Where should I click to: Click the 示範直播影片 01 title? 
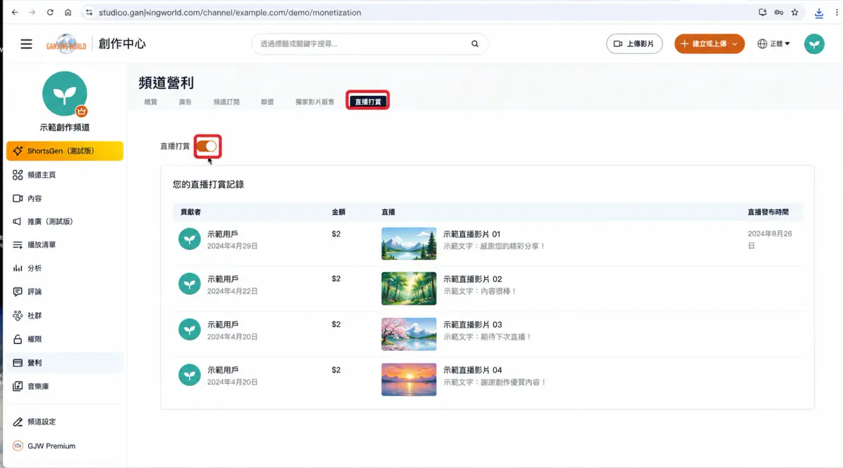pyautogui.click(x=473, y=234)
